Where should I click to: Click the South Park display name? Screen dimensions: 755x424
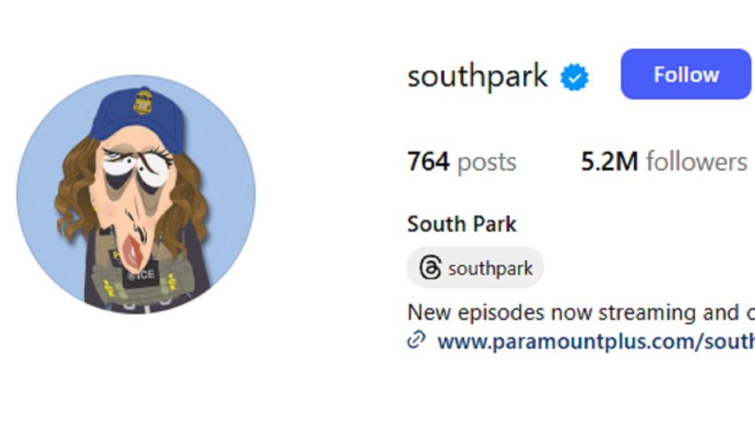(x=461, y=223)
